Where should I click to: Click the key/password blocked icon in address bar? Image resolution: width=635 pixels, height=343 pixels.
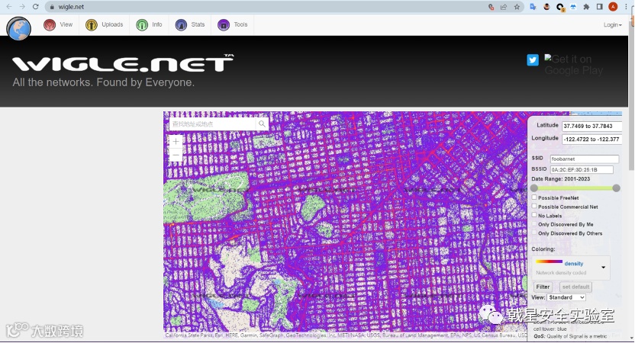(492, 7)
